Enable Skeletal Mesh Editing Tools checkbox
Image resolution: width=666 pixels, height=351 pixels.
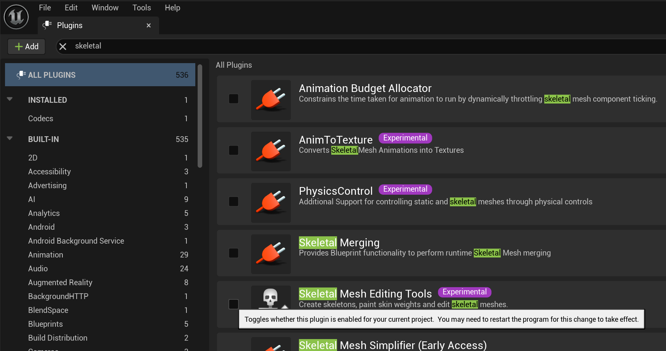[x=233, y=304]
